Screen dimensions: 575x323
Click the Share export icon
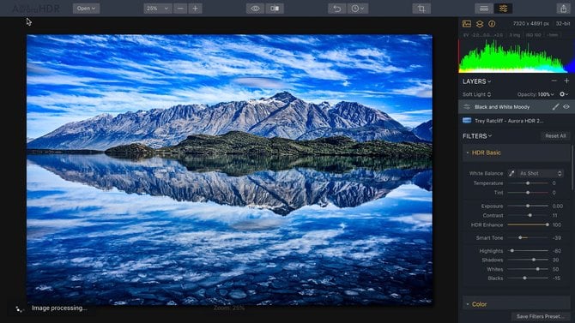click(x=563, y=9)
